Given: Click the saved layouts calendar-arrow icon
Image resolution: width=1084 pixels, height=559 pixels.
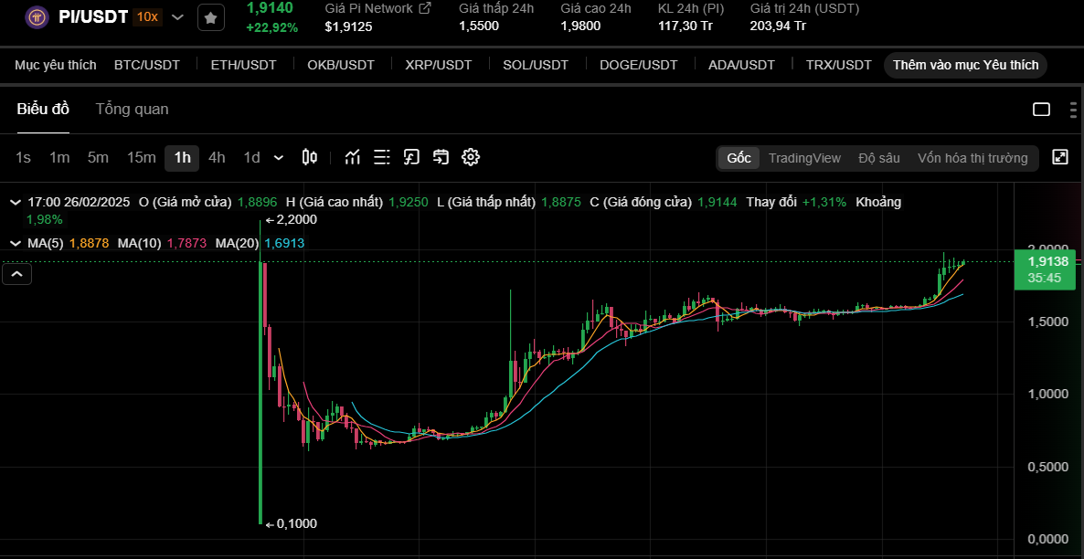Looking at the screenshot, I should [x=440, y=156].
